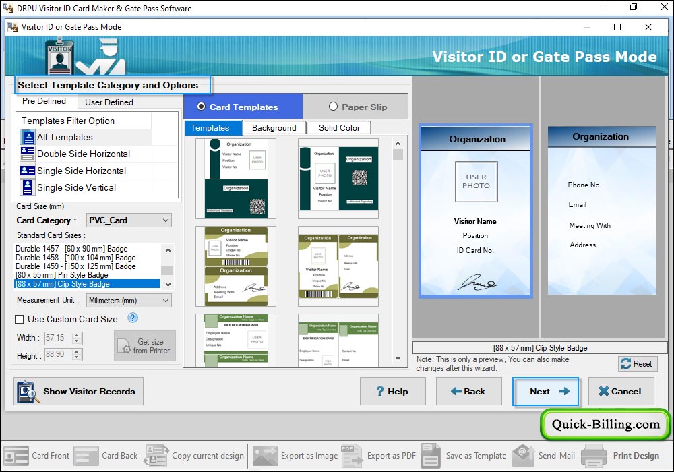The height and width of the screenshot is (472, 674).
Task: Close the Visitor ID or Gate Pass Mode dialog
Action: [x=648, y=27]
